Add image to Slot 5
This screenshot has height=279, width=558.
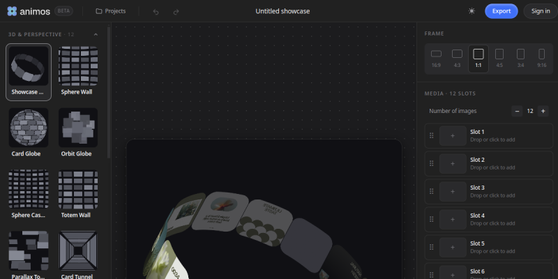point(453,248)
